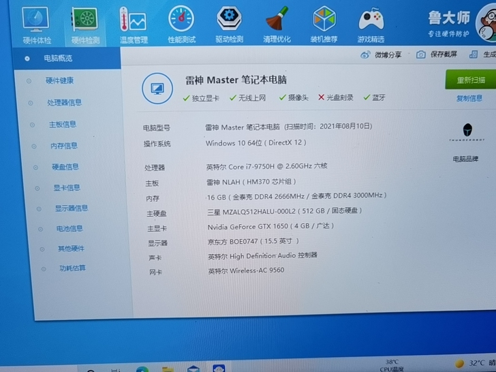Click the High Definition Audio text

click(262, 256)
